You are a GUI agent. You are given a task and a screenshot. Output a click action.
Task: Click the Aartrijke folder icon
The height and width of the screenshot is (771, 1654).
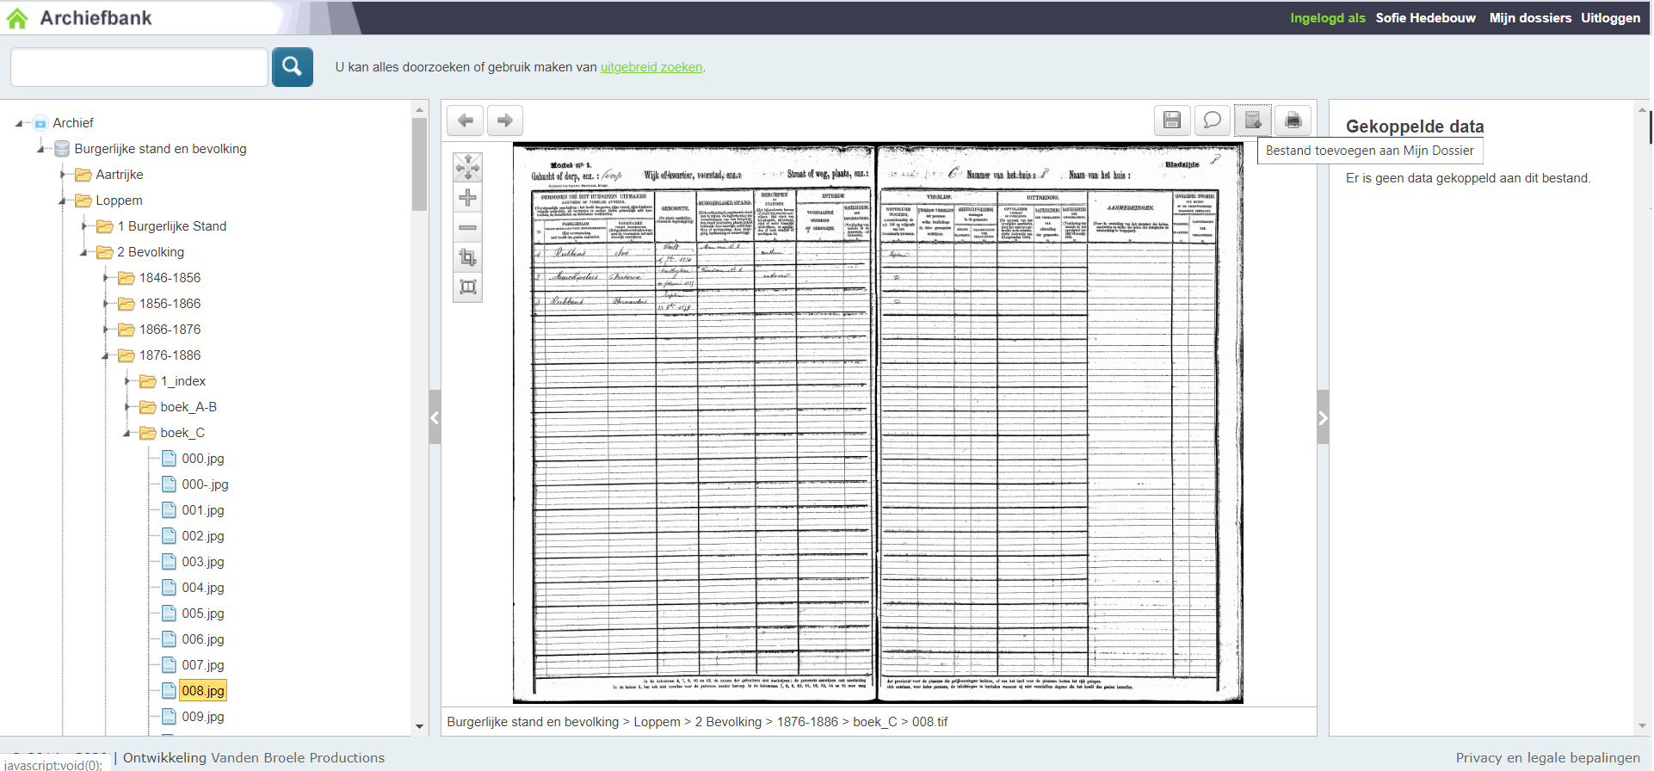[x=83, y=175]
